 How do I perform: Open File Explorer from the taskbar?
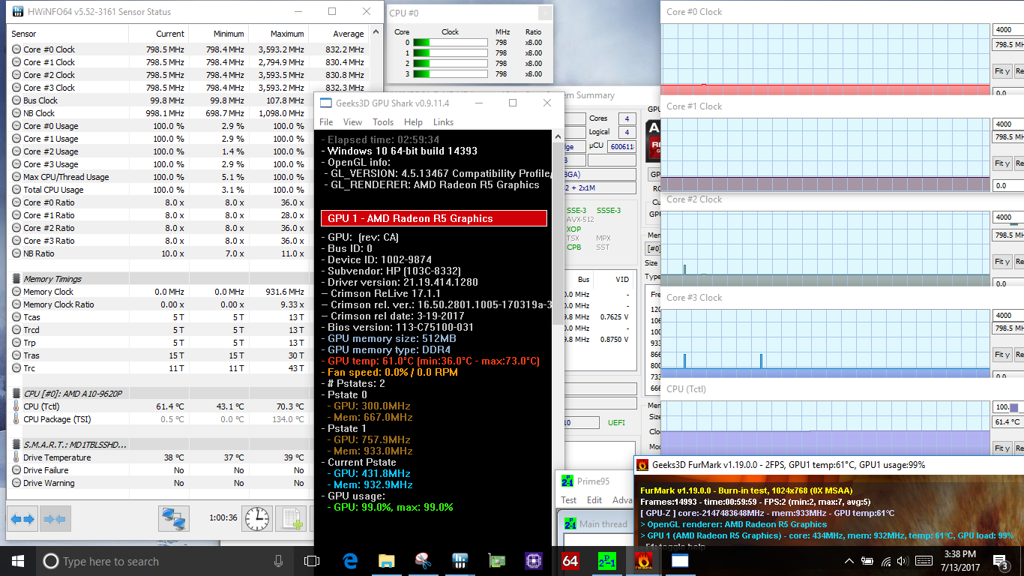[386, 561]
